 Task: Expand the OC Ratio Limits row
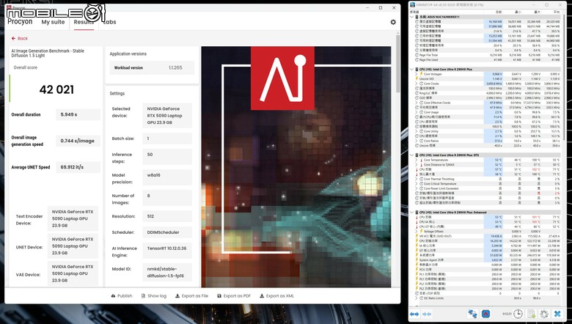(417, 298)
